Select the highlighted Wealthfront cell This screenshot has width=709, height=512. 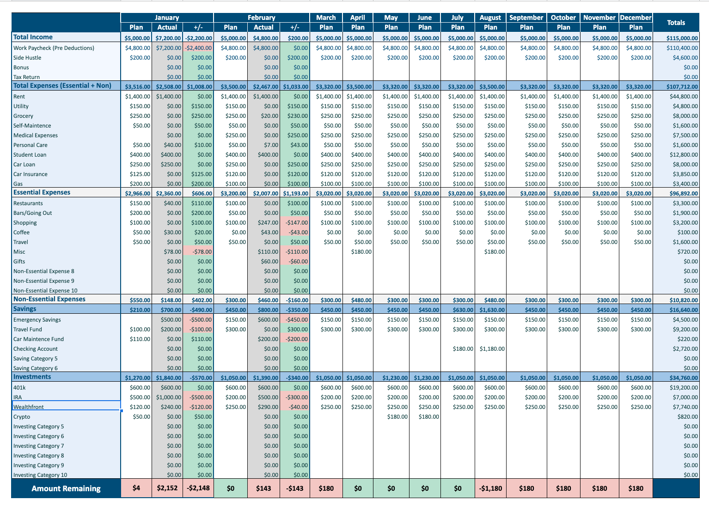67,406
